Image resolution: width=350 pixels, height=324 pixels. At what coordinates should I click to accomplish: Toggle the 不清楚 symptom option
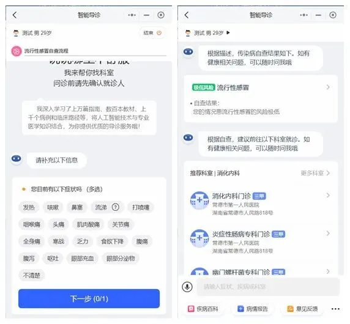pyautogui.click(x=31, y=275)
